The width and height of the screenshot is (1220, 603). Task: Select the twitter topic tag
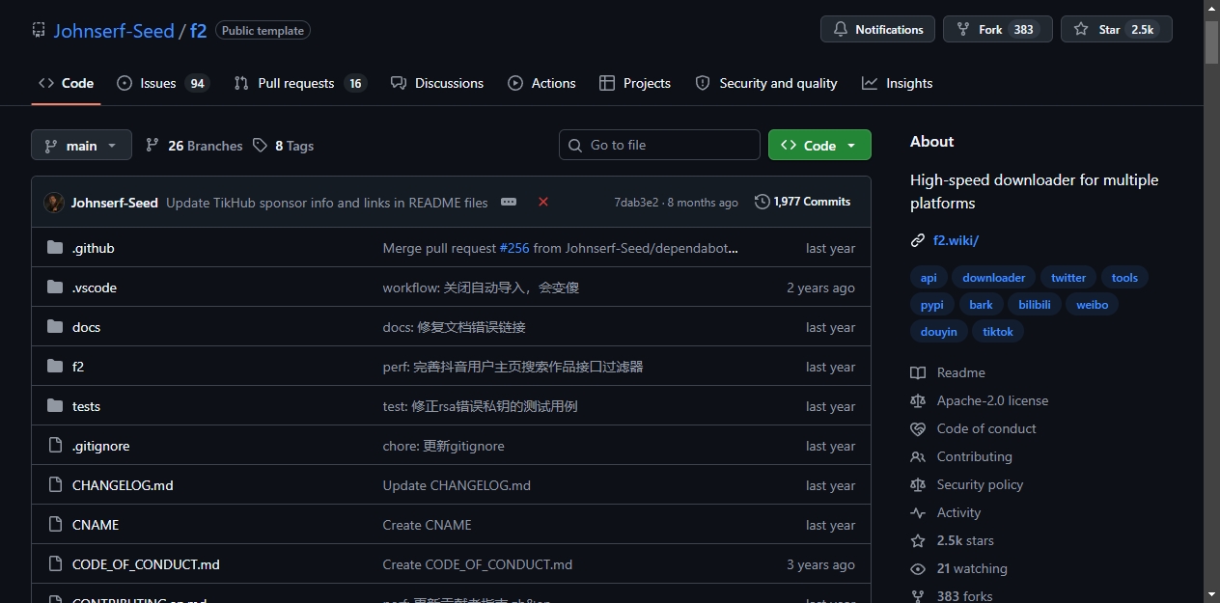[x=1068, y=278]
